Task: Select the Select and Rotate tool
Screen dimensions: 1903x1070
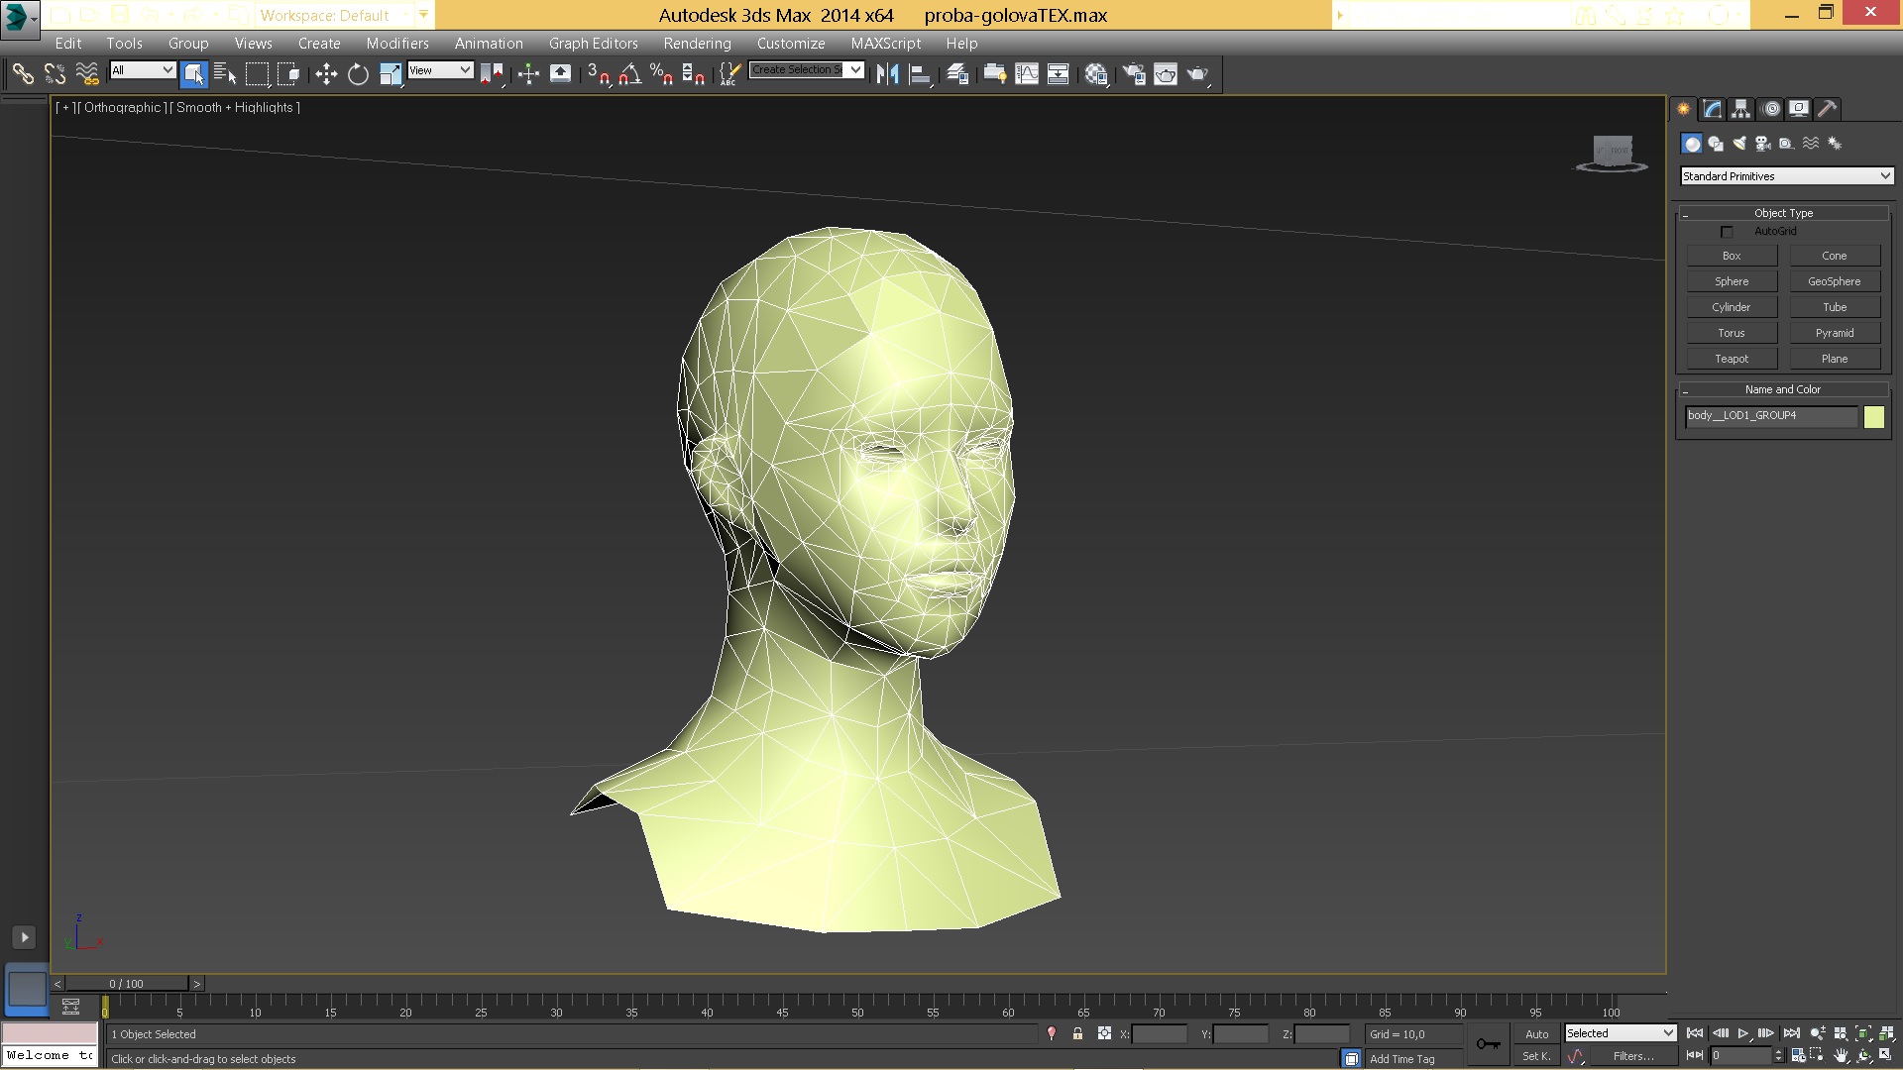Action: [x=358, y=74]
